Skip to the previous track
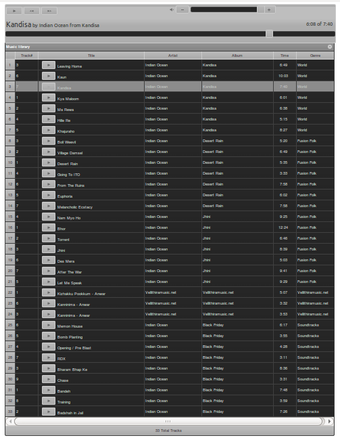340x440 pixels. click(32, 11)
